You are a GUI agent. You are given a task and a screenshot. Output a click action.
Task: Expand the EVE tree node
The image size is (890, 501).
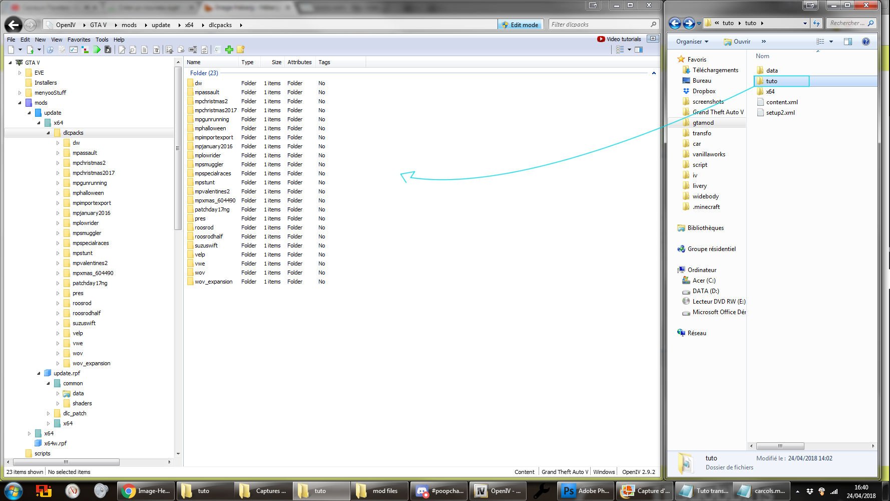(20, 73)
